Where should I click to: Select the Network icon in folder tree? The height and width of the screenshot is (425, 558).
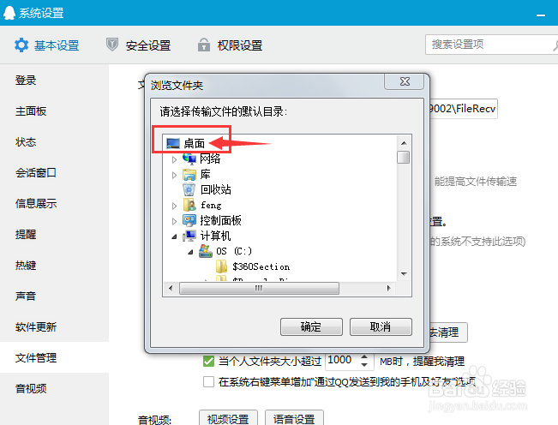(189, 159)
